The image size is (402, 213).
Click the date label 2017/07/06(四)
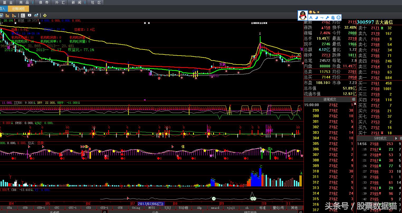pyautogui.click(x=151, y=204)
